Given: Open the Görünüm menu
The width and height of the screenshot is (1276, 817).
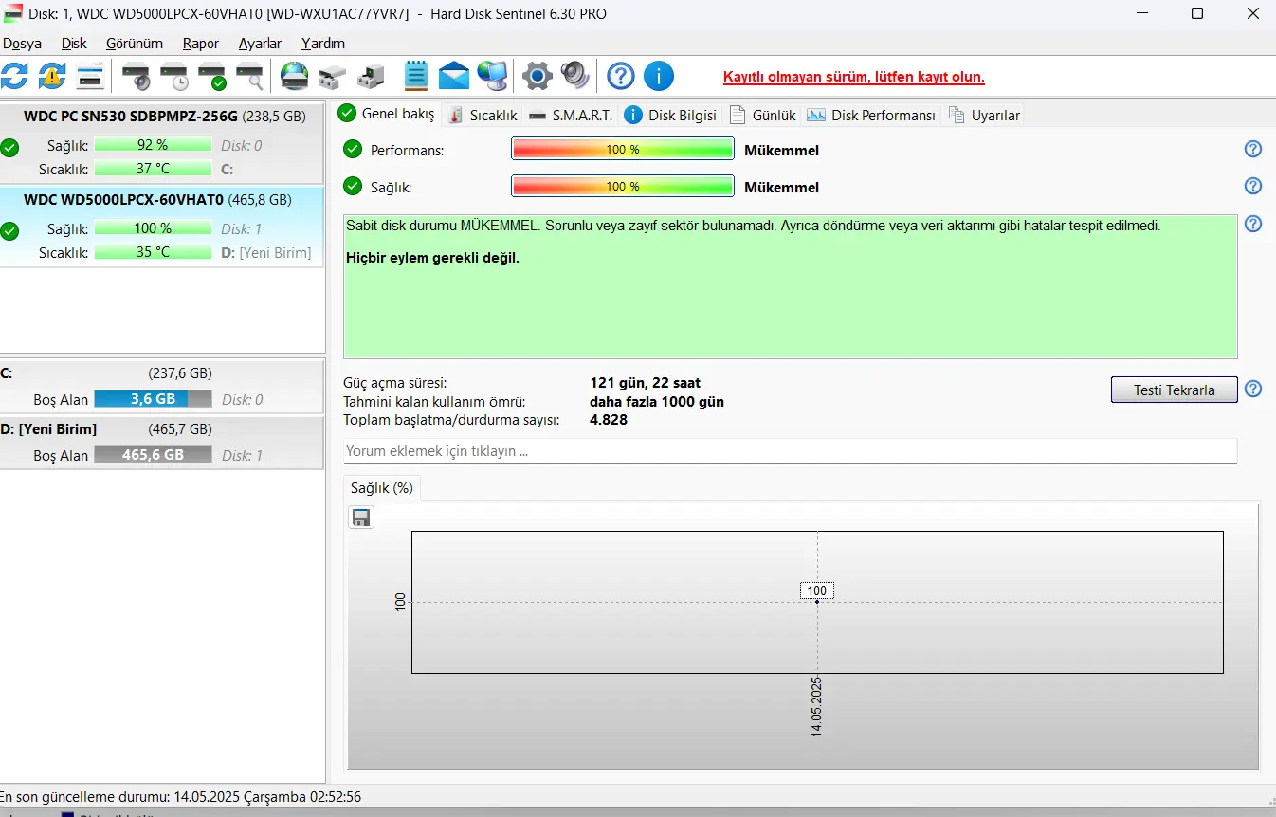Looking at the screenshot, I should point(135,44).
